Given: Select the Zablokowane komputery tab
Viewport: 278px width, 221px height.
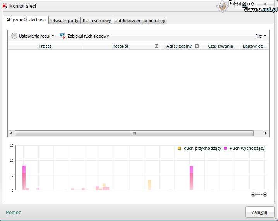Looking at the screenshot, I should 140,21.
